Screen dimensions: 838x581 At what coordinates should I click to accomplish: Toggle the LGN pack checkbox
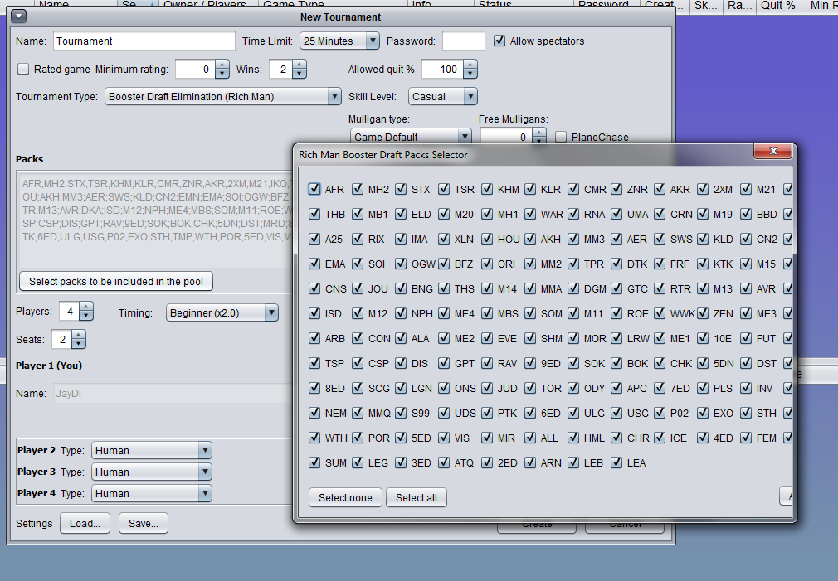(x=401, y=388)
